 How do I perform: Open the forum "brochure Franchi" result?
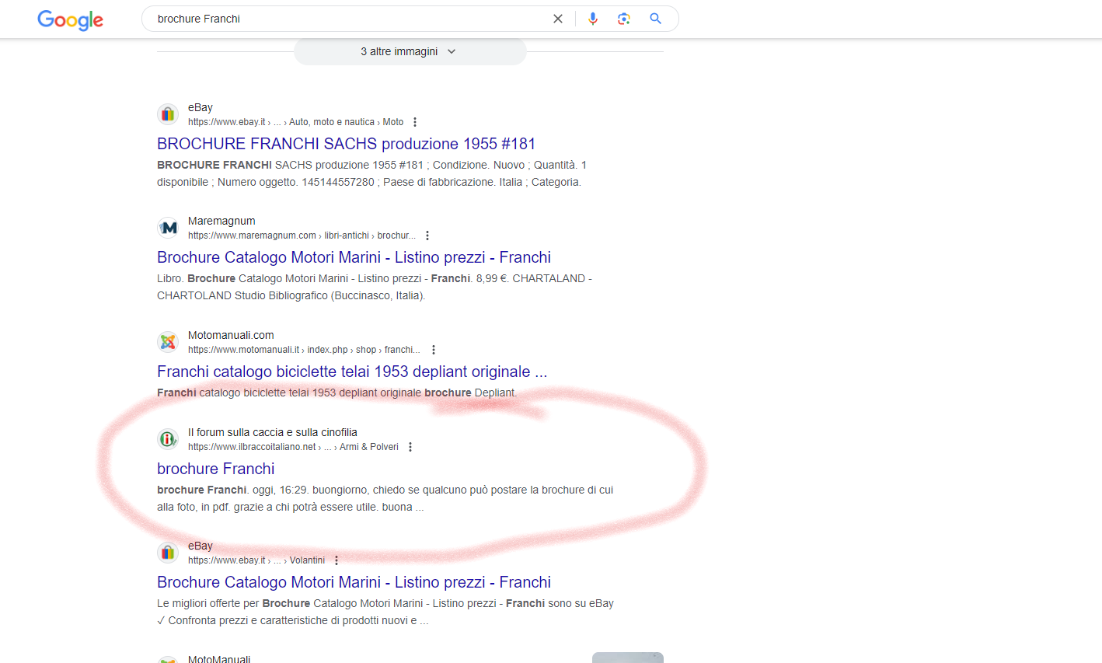pyautogui.click(x=215, y=469)
